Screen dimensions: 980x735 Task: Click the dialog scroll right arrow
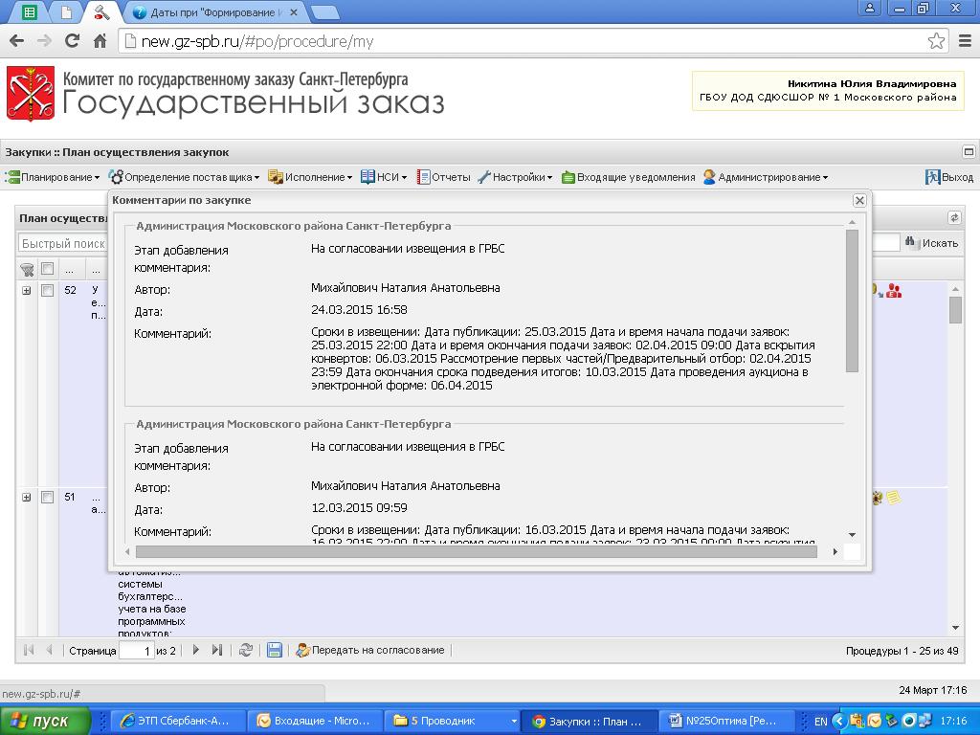835,552
